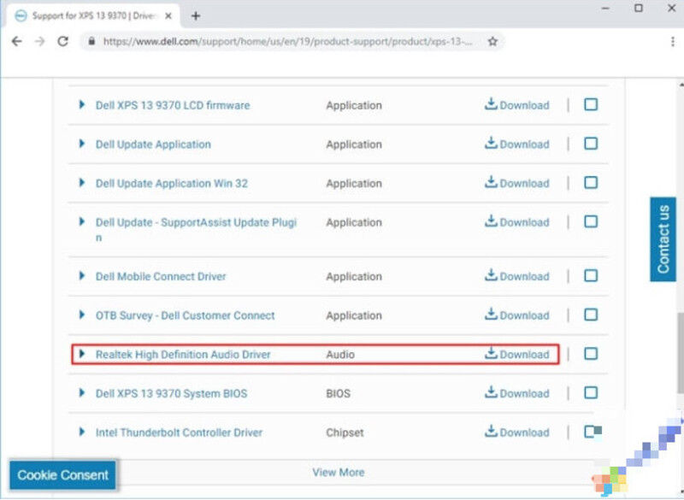
Task: Click the forward navigation arrow
Action: pyautogui.click(x=39, y=41)
